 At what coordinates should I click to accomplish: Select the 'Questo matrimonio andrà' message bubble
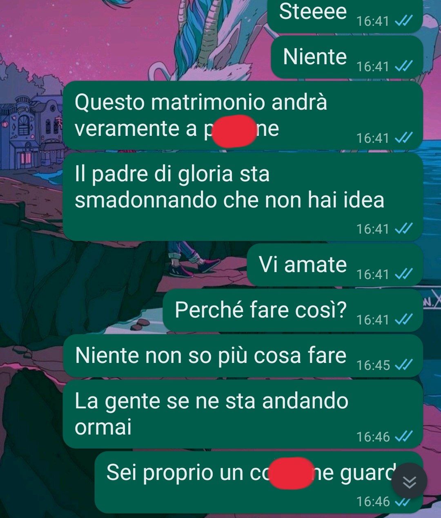tap(243, 116)
